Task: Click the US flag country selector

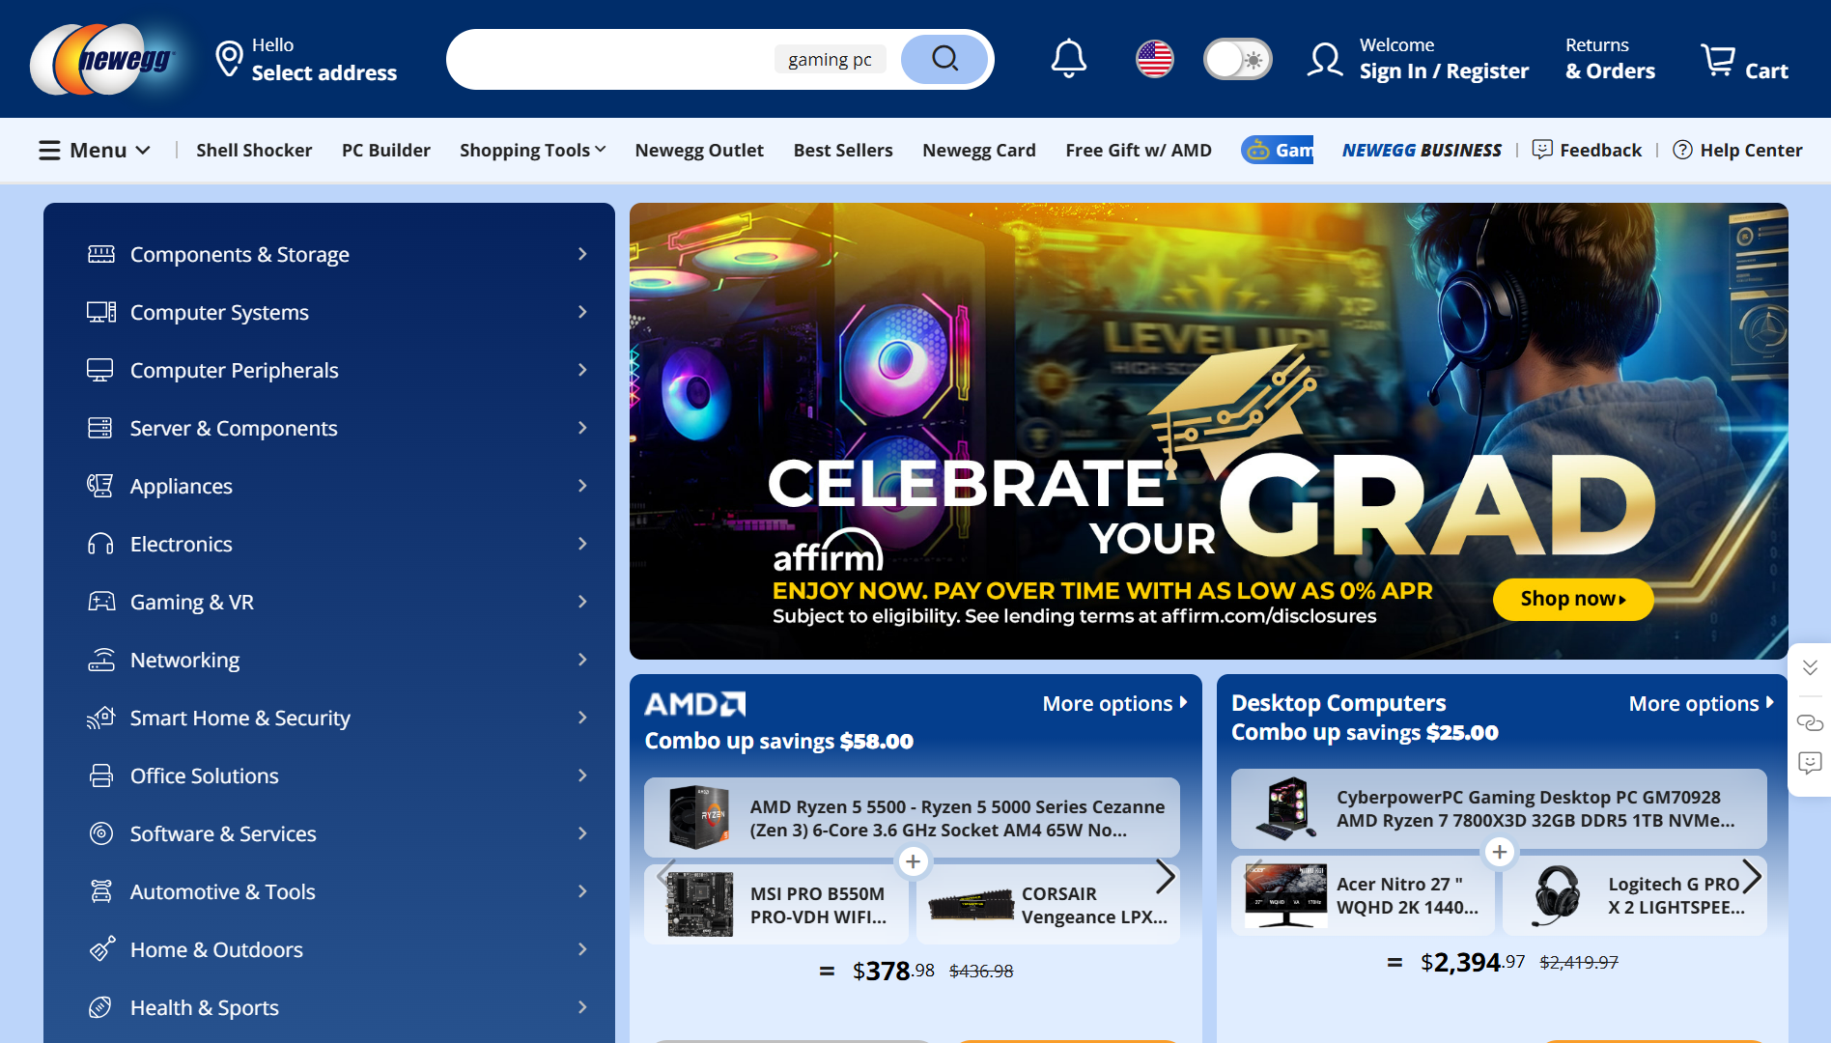Action: (1154, 59)
